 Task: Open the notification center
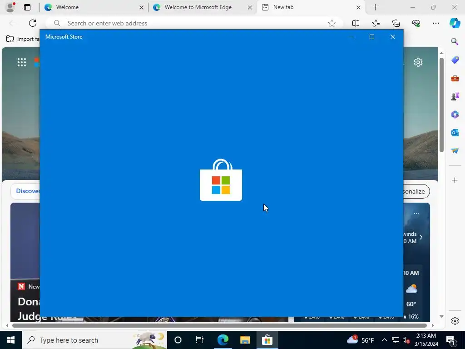(450, 340)
